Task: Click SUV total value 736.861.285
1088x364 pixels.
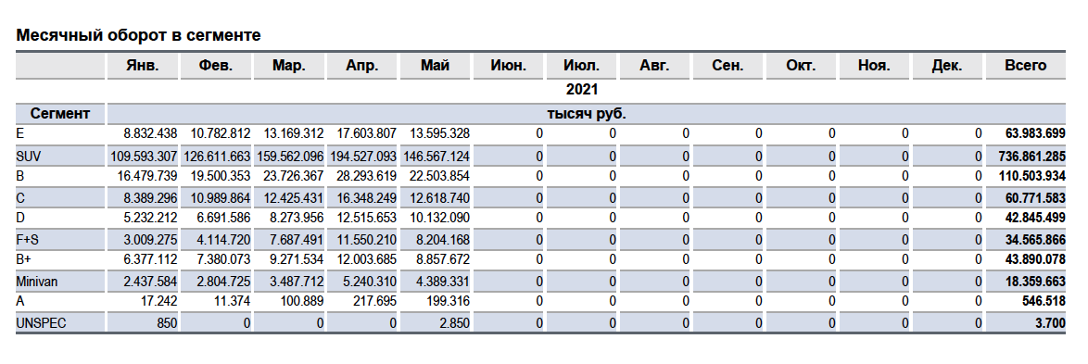Action: pos(1026,157)
